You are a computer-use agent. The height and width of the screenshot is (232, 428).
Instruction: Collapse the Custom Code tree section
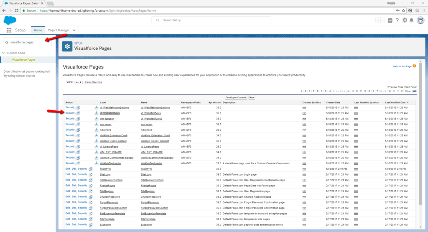coord(4,53)
